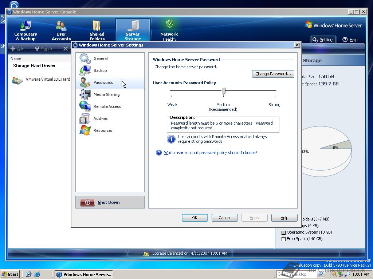
Task: Open the Computers & Backup tab
Action: point(25,31)
